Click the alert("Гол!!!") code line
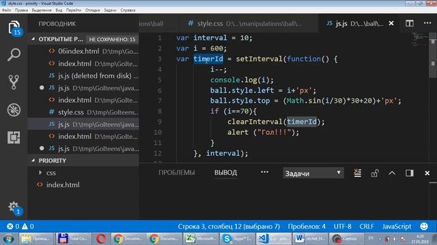The width and height of the screenshot is (437, 245). click(x=263, y=132)
